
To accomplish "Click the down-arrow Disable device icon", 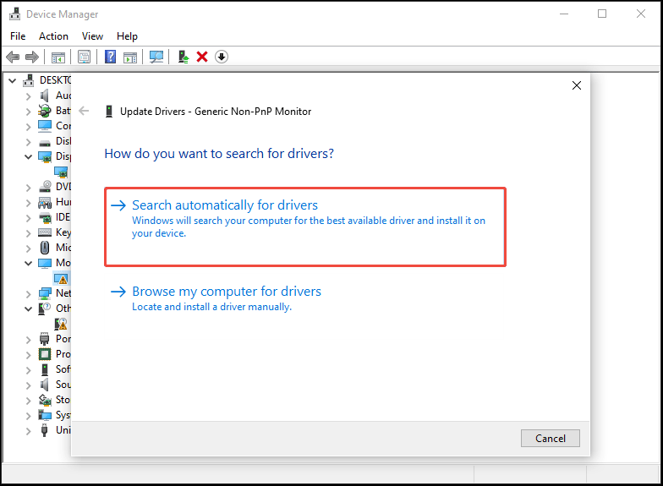I will click(222, 57).
